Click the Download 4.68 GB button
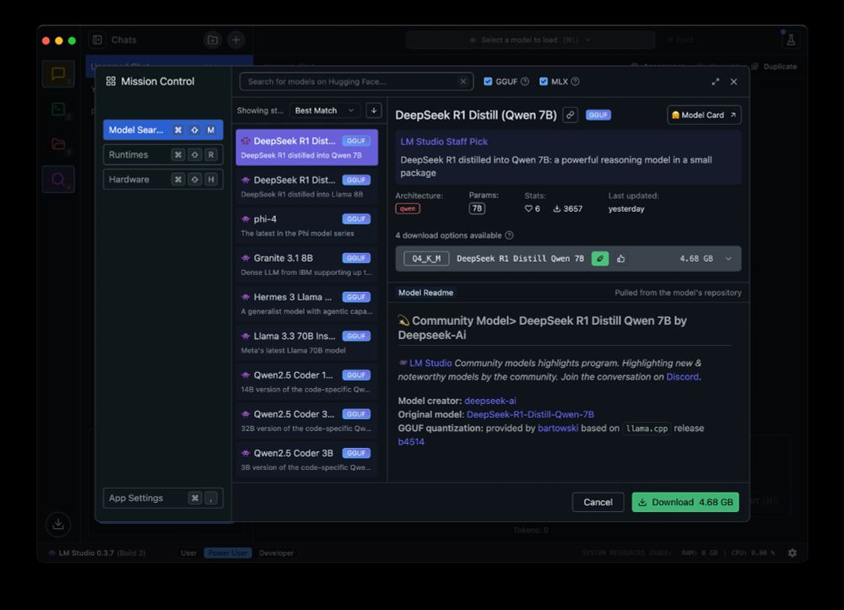This screenshot has width=844, height=610. pos(685,502)
